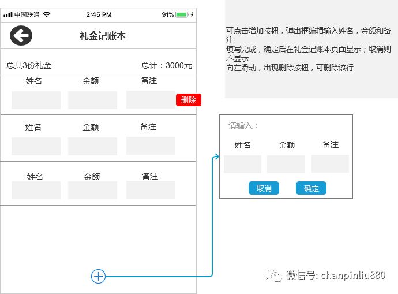Click second row's 备注 input box

point(151,146)
